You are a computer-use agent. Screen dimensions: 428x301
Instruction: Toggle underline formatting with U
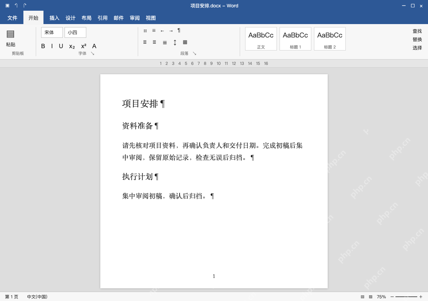click(x=61, y=46)
